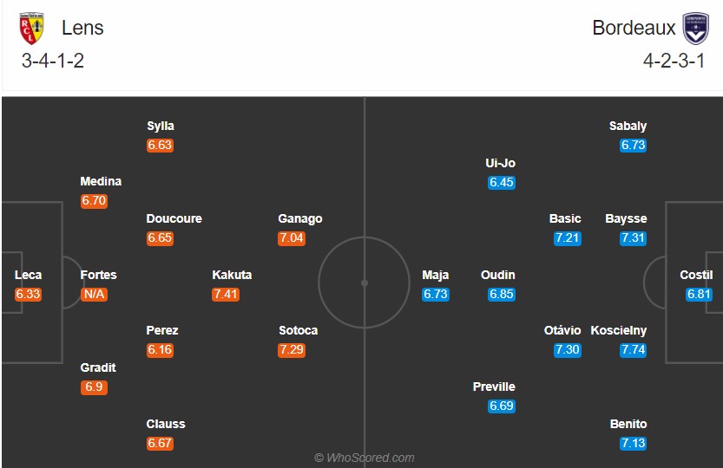Select Koscielny's 7.74 rating badge
The image size is (723, 468).
click(x=633, y=349)
